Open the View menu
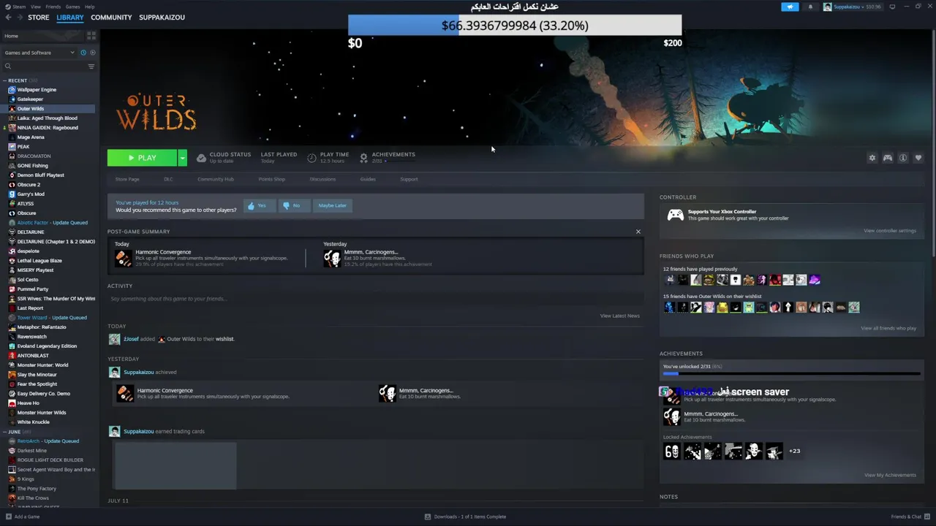Image resolution: width=936 pixels, height=526 pixels. tap(35, 7)
